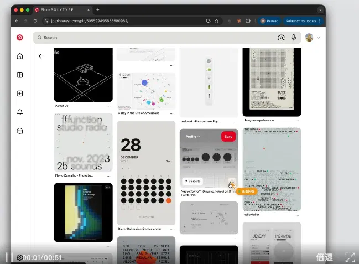The width and height of the screenshot is (359, 264).
Task: Click the browser back arrow
Action: [17, 21]
